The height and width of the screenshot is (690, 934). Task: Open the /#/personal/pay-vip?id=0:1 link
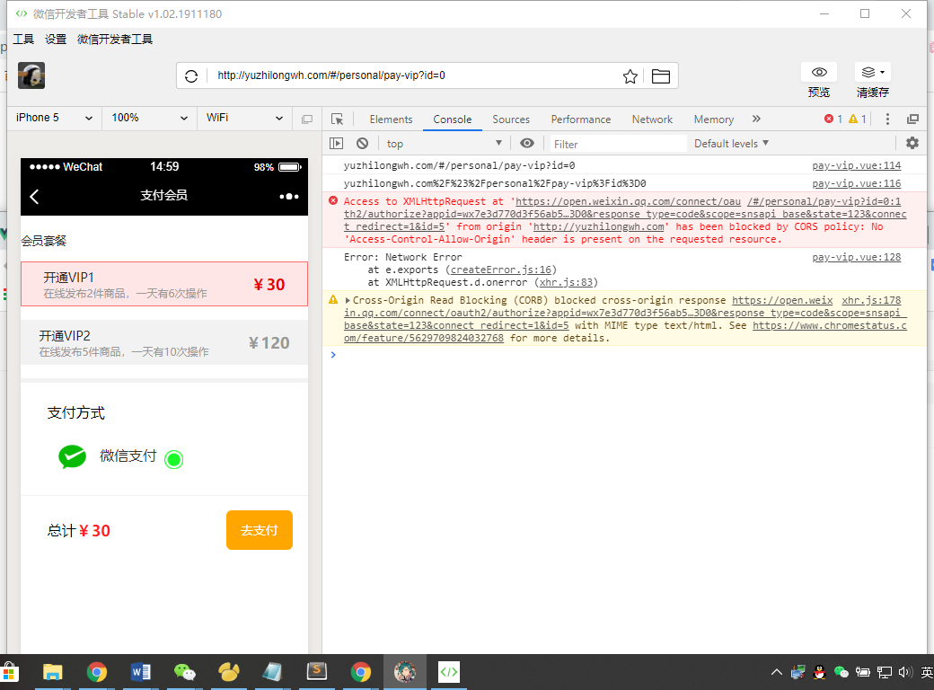click(x=824, y=201)
